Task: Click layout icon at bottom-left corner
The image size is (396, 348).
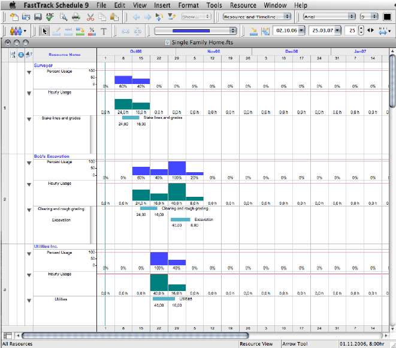Action: click(8, 335)
